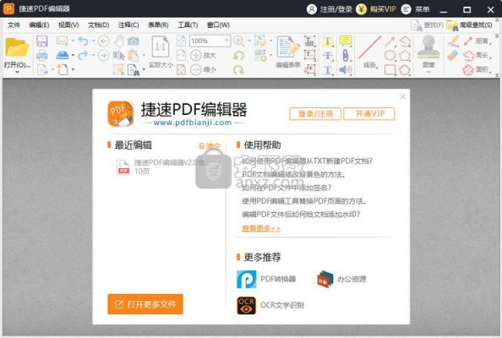Image resolution: width=502 pixels, height=338 pixels.
Task: Open the 文件 menu
Action: [14, 25]
